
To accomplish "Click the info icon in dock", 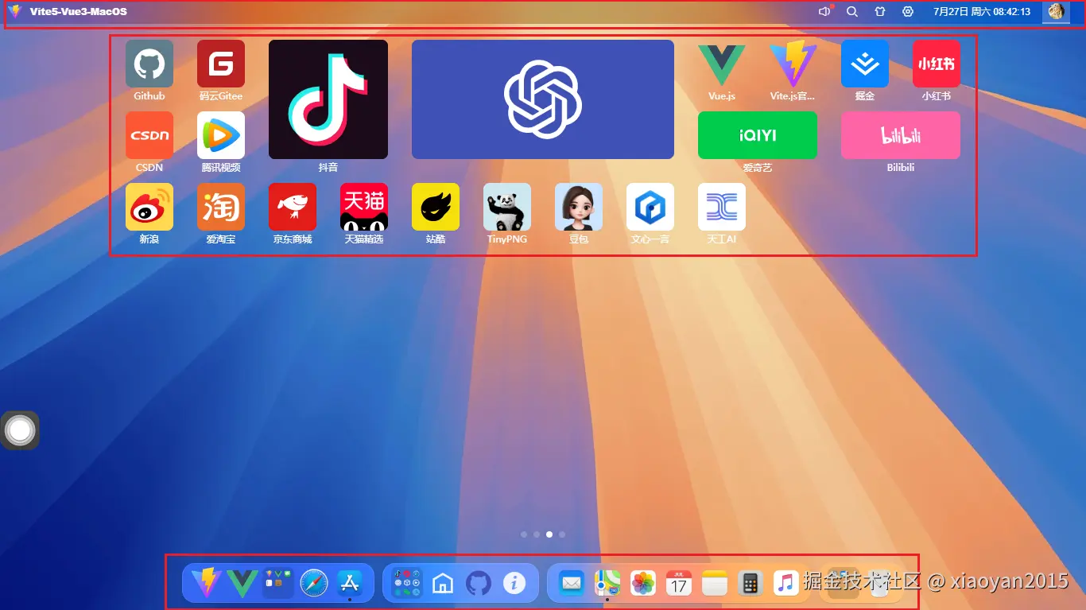I will [514, 583].
